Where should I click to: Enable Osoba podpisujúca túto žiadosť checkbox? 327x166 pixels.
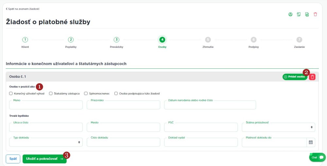coord(116,93)
